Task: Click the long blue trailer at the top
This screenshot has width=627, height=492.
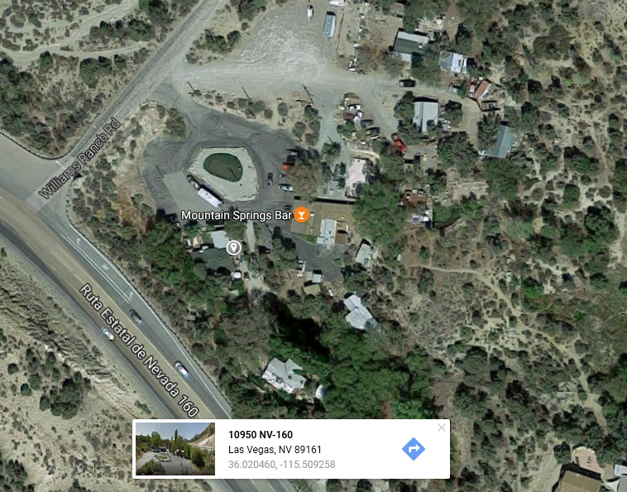Action: (x=329, y=25)
